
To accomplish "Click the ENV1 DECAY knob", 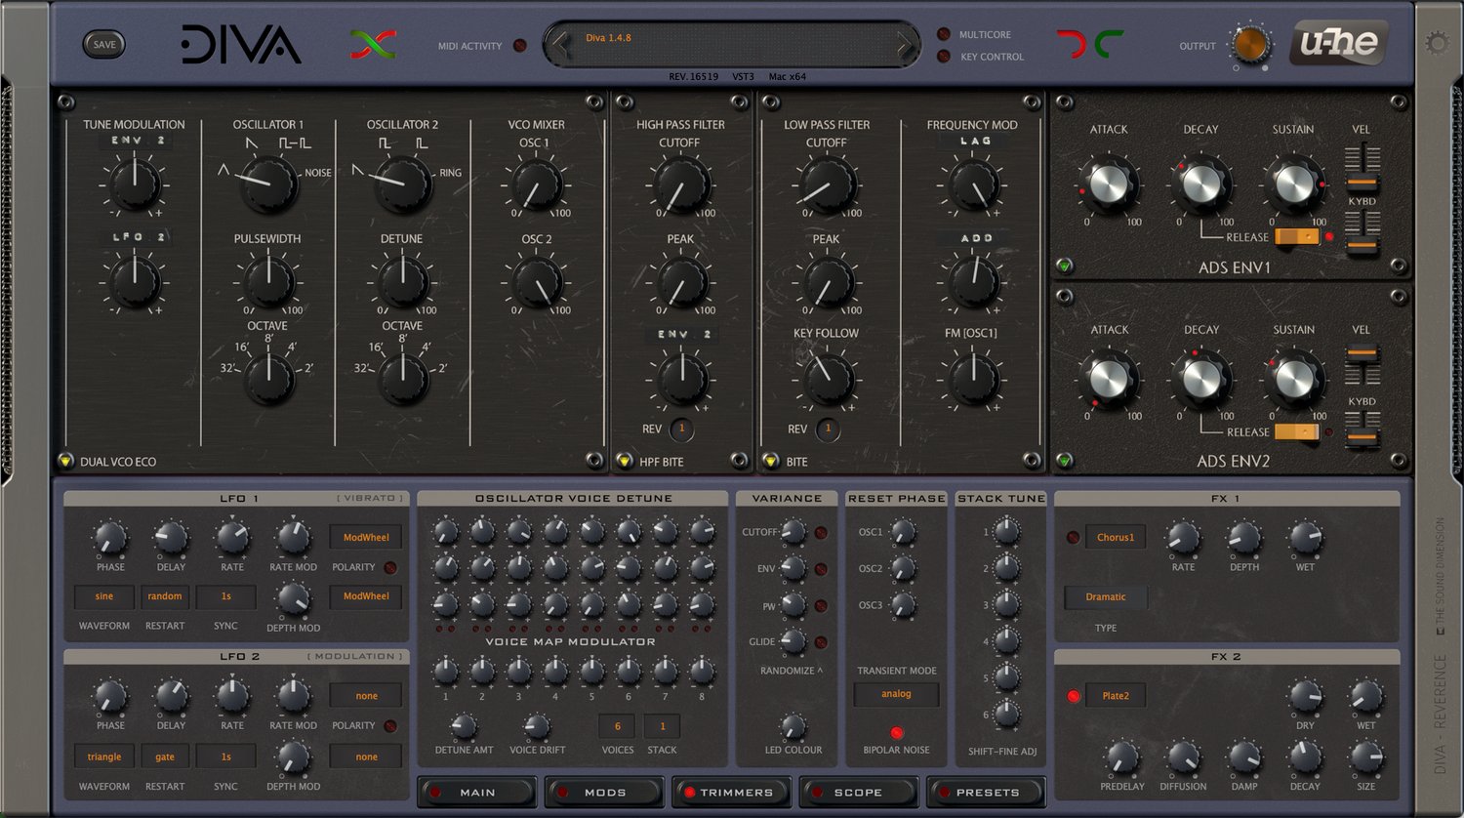I will click(1201, 184).
